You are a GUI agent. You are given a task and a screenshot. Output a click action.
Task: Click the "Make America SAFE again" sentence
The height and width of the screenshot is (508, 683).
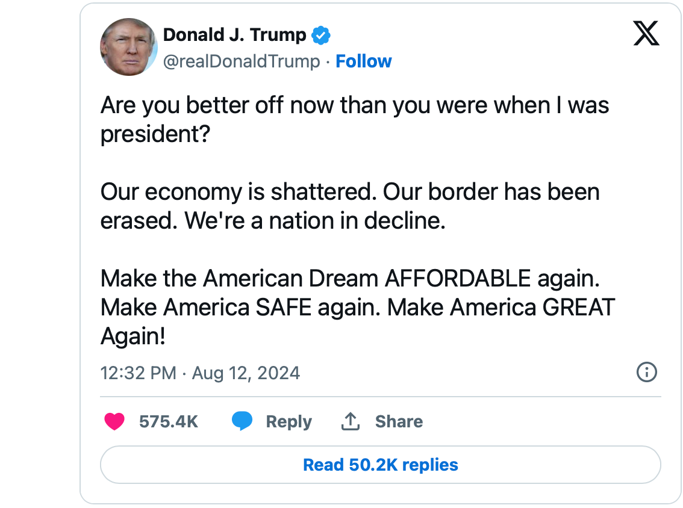pos(240,308)
